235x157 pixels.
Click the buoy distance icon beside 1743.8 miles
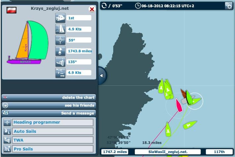(60, 51)
